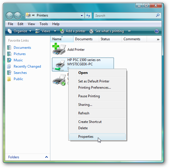Screen dimensions: 169x168
Task: Click the search magnifier icon
Action: pyautogui.click(x=158, y=15)
